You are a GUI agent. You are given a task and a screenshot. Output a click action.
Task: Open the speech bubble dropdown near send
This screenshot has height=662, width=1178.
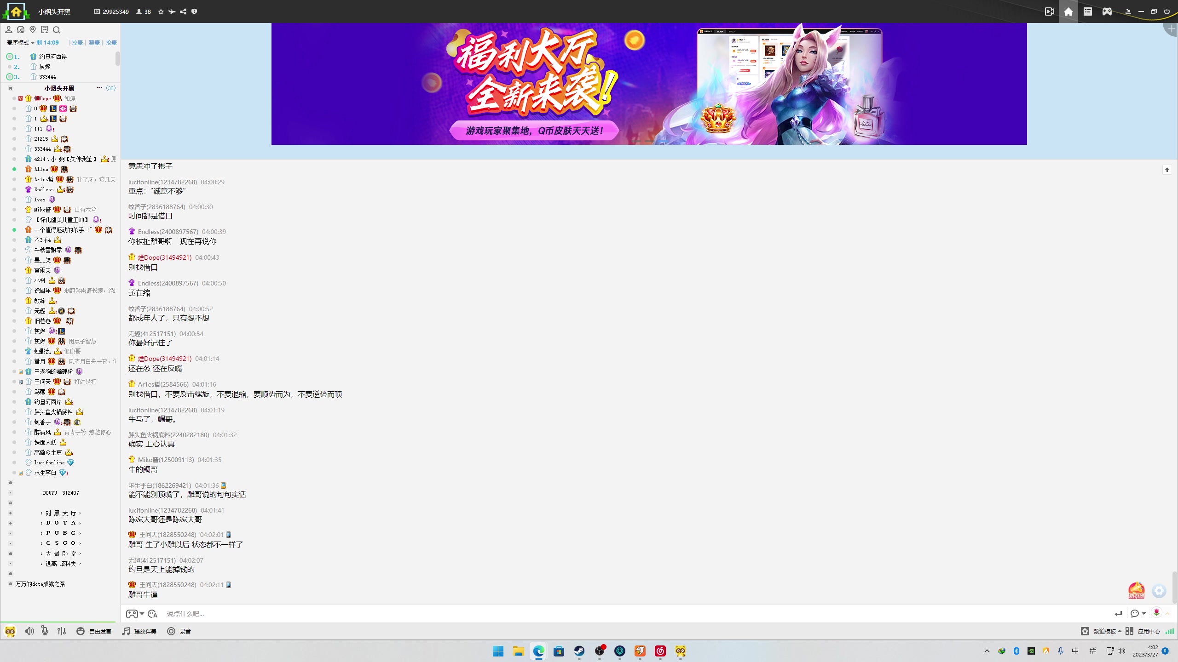tap(1138, 614)
